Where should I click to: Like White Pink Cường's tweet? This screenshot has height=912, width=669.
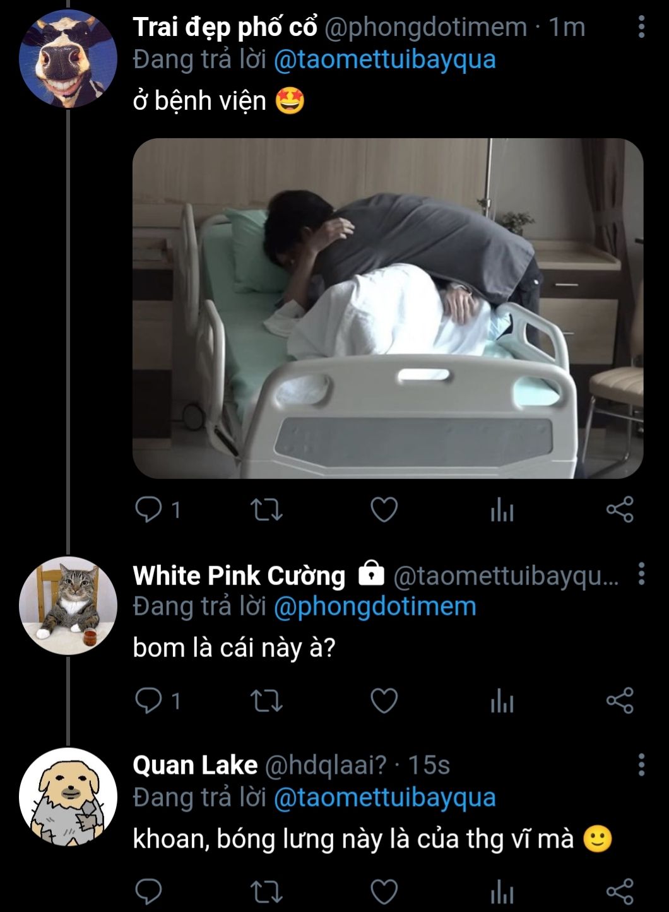(x=384, y=701)
